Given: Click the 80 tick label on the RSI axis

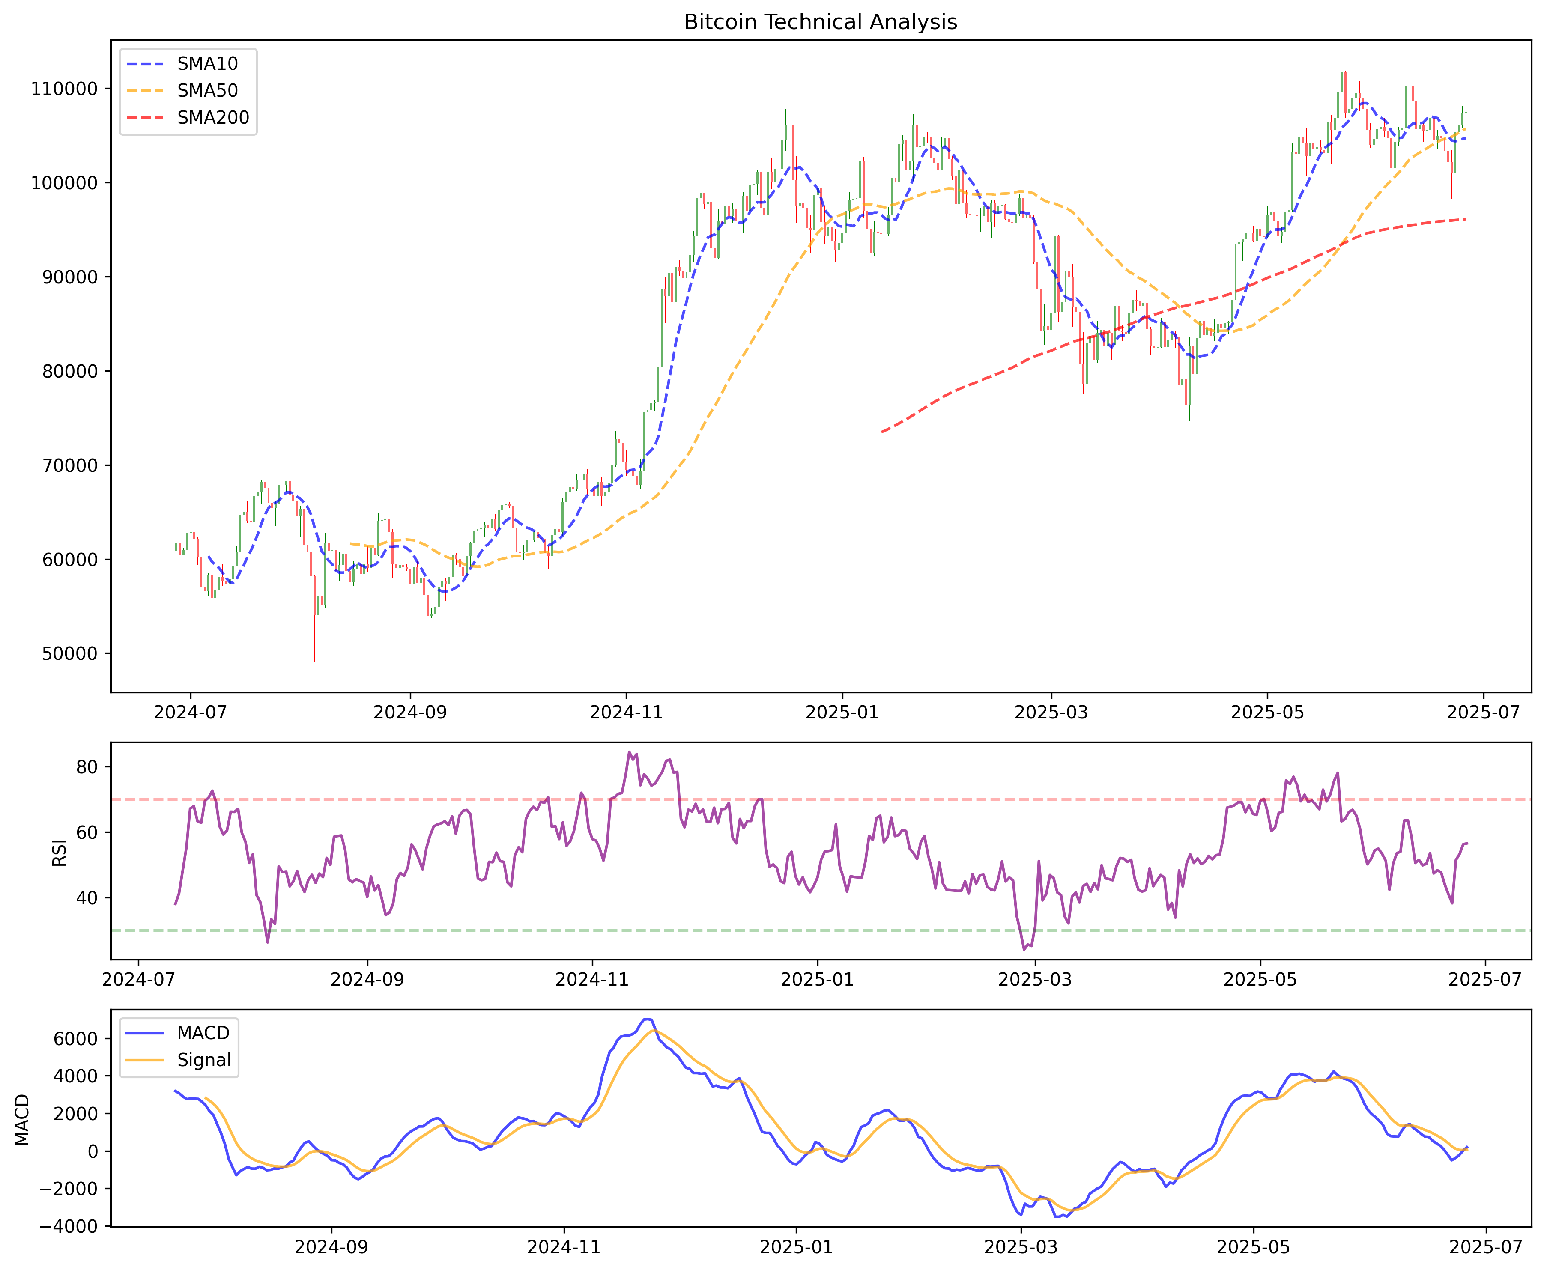Looking at the screenshot, I should coord(87,767).
